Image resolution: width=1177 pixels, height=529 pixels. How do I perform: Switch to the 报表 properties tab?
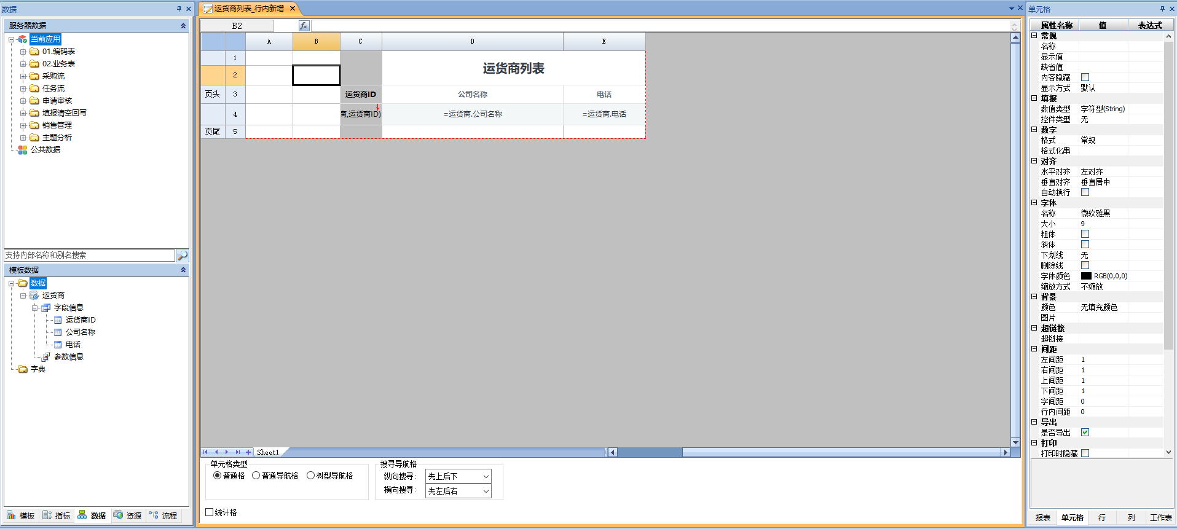(1043, 518)
